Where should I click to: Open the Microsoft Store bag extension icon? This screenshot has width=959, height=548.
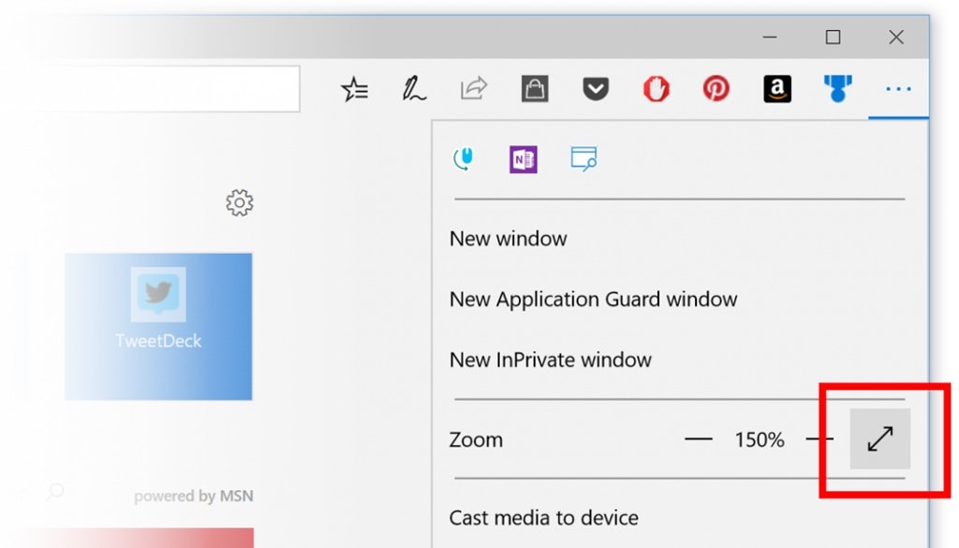pyautogui.click(x=535, y=89)
